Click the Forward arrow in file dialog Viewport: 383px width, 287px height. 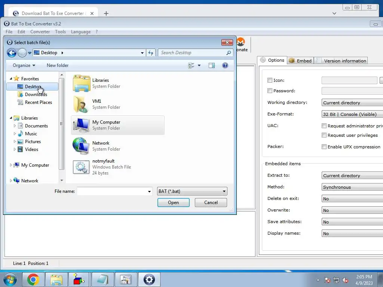(x=22, y=53)
